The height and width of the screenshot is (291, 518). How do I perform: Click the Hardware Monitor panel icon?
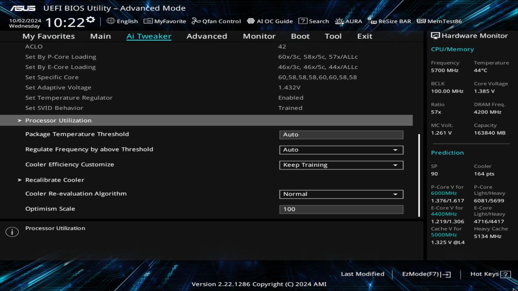[436, 36]
